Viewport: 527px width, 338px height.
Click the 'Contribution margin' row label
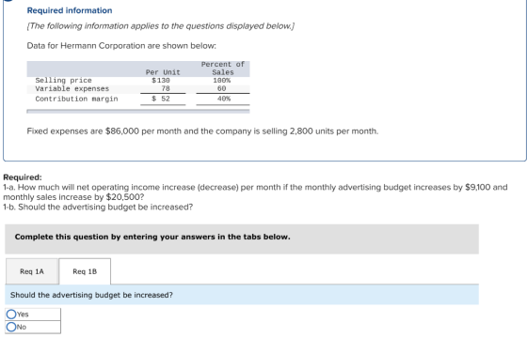click(76, 99)
